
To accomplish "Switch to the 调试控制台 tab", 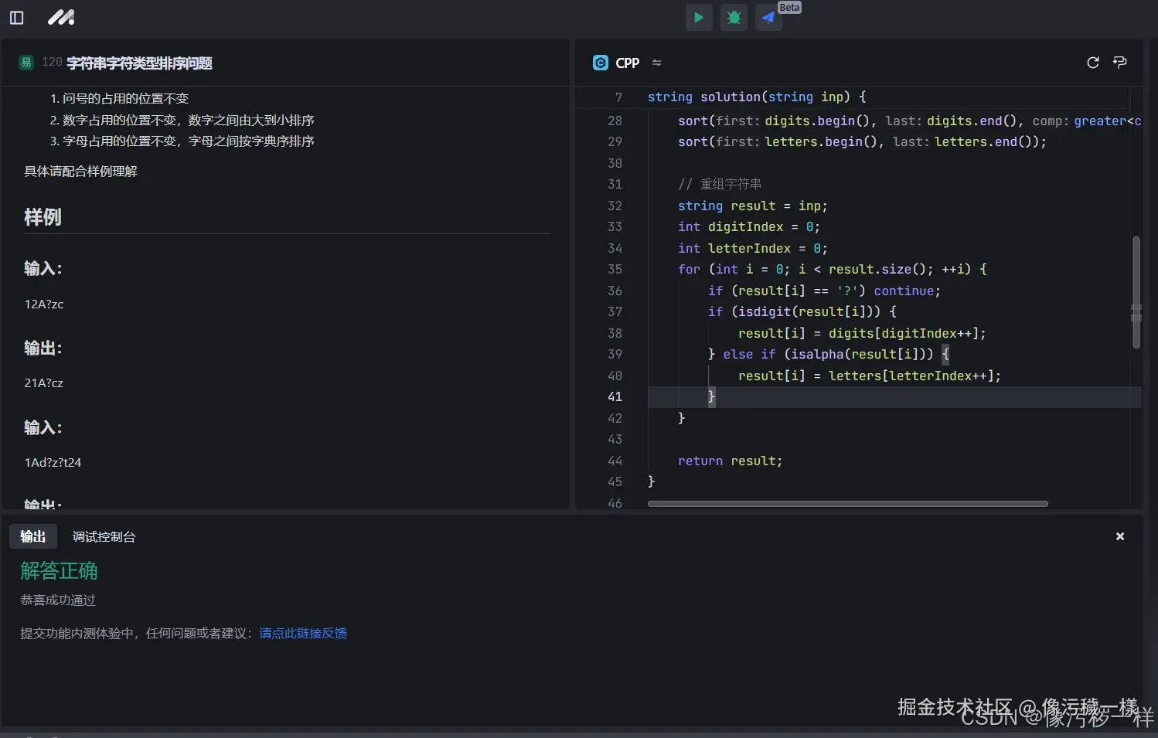I will (x=104, y=536).
